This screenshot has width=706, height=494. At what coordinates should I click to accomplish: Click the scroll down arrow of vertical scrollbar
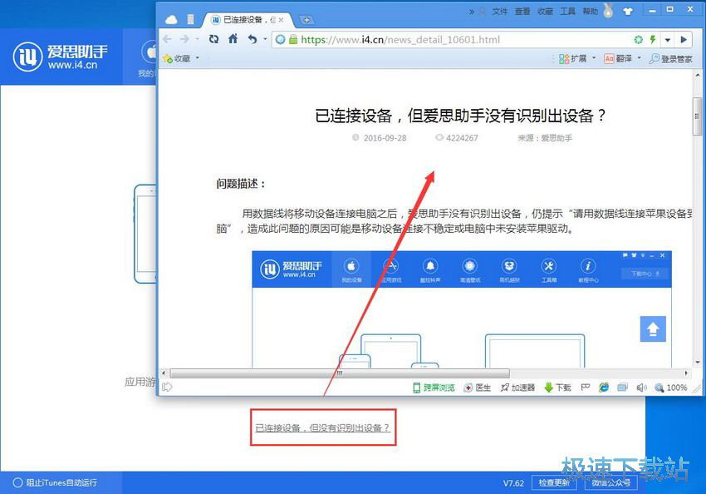tap(698, 363)
